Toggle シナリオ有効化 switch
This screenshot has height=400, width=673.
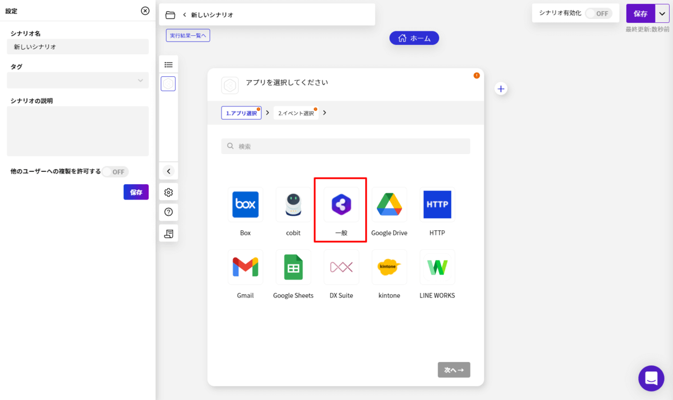click(x=598, y=13)
